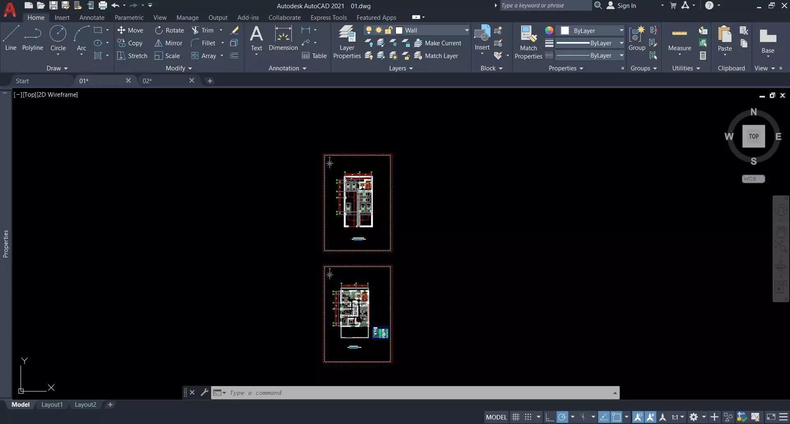Image resolution: width=790 pixels, height=424 pixels.
Task: Click Make Current layer button
Action: [x=438, y=43]
